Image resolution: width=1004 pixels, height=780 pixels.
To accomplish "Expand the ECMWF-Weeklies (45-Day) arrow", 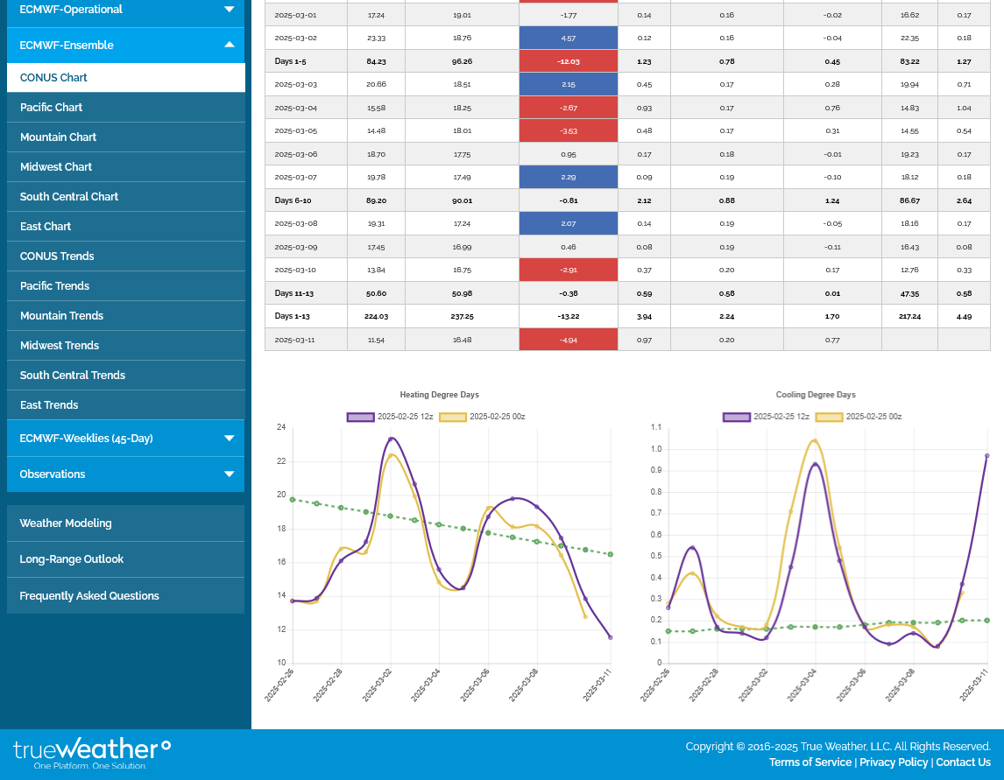I will click(x=229, y=438).
